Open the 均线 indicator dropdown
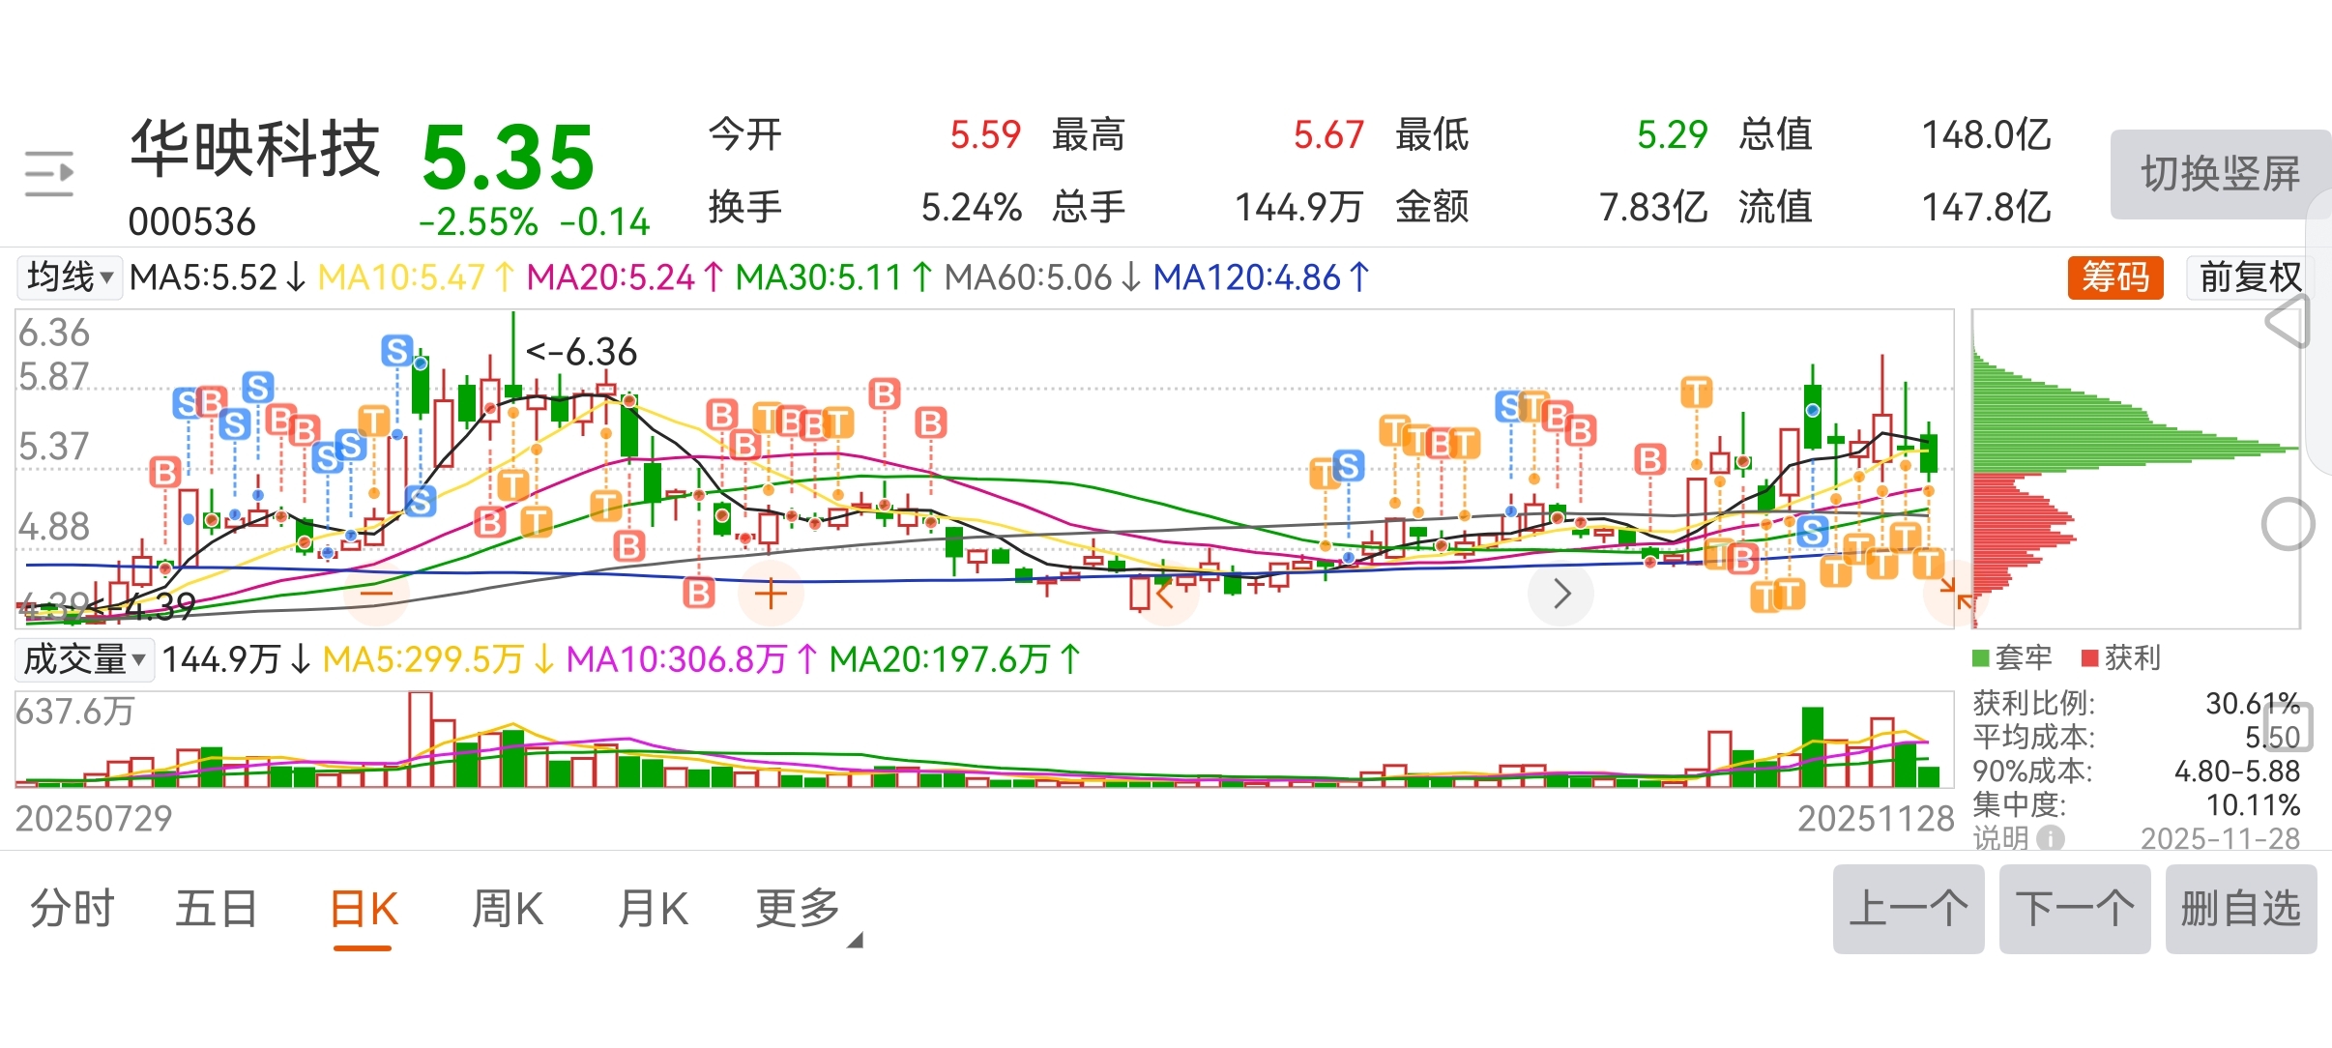 coord(70,277)
